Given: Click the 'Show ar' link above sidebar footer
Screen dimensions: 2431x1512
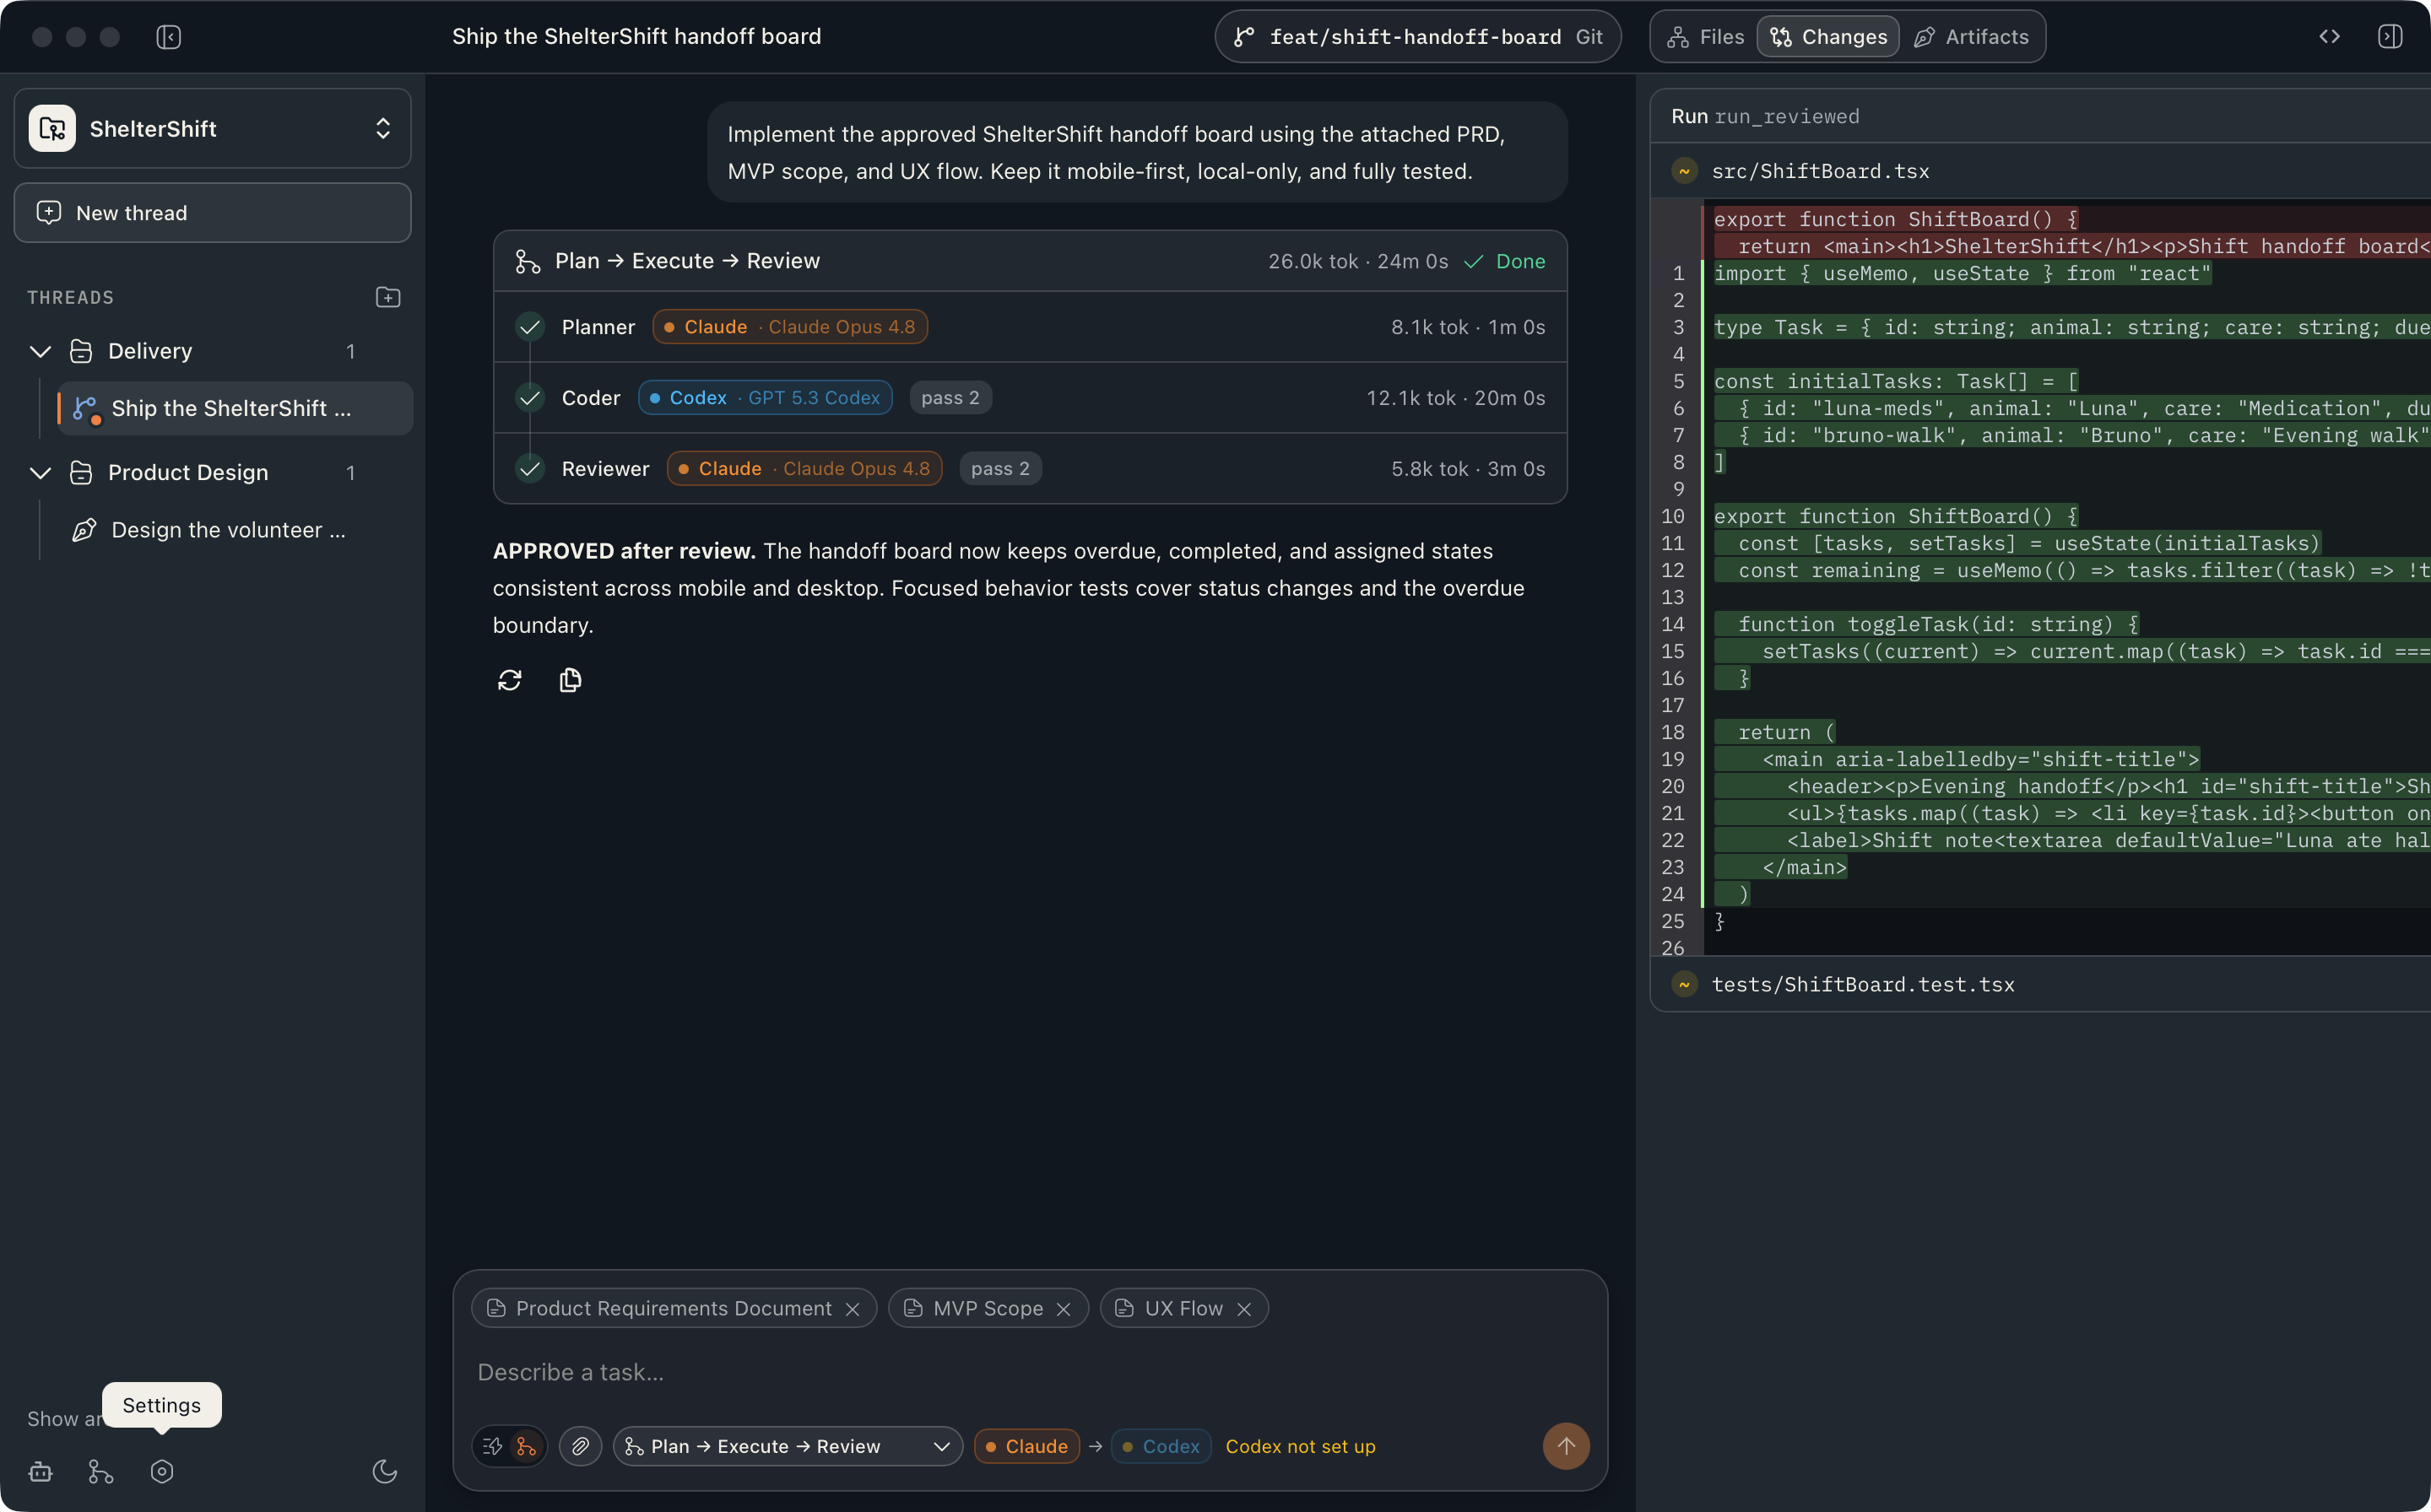Looking at the screenshot, I should (64, 1419).
